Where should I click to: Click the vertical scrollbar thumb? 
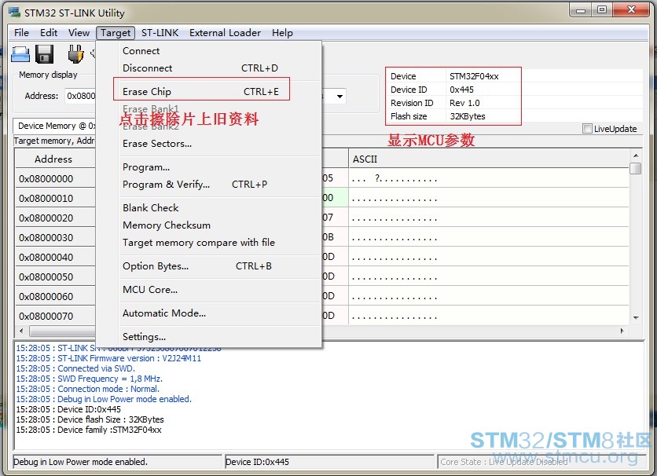coord(636,168)
